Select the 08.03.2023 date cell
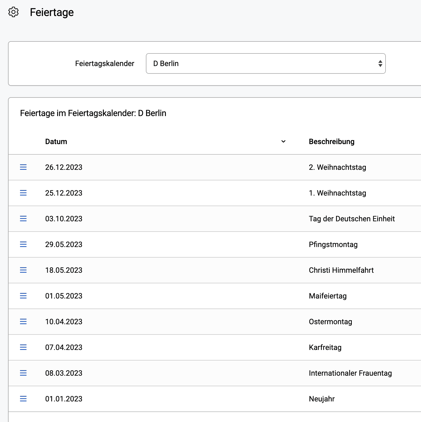This screenshot has width=421, height=422. pos(64,373)
